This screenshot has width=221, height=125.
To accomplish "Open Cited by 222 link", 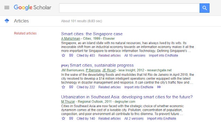I will point(86,87).
